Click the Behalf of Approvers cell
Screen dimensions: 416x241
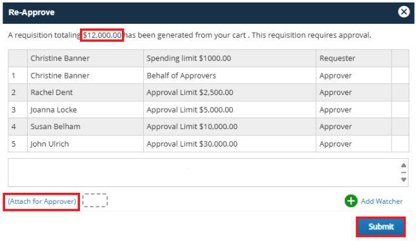230,76
